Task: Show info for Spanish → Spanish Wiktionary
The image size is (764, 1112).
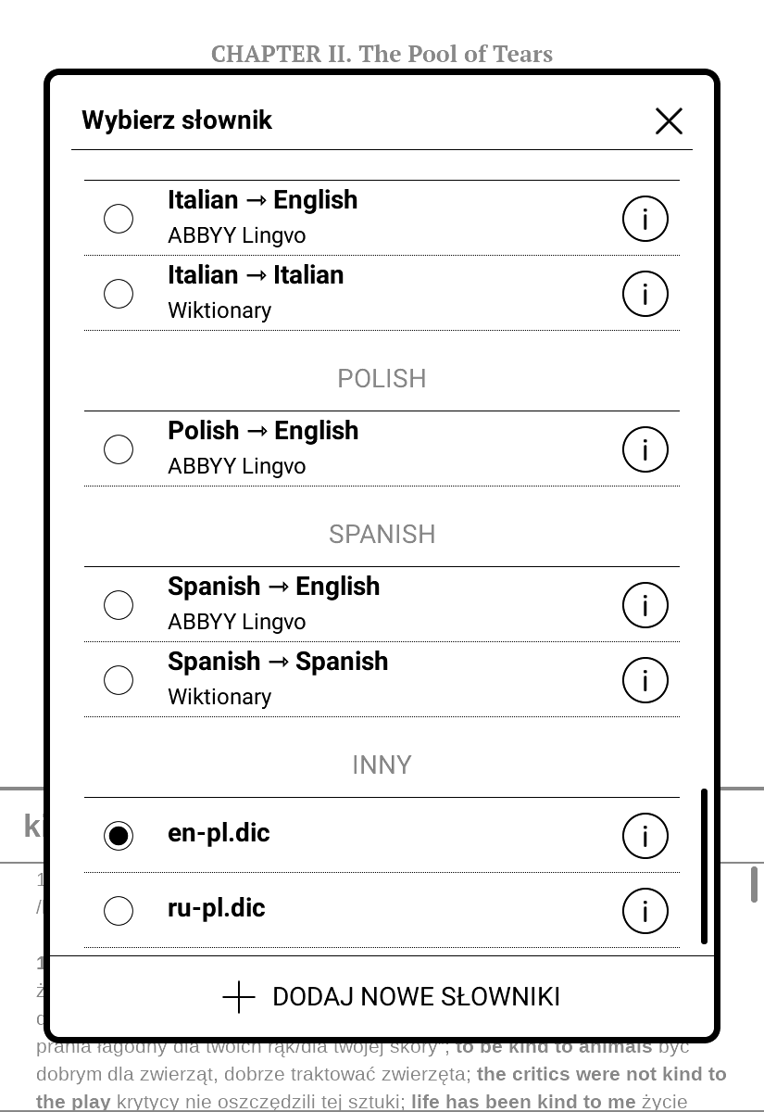Action: pos(645,680)
